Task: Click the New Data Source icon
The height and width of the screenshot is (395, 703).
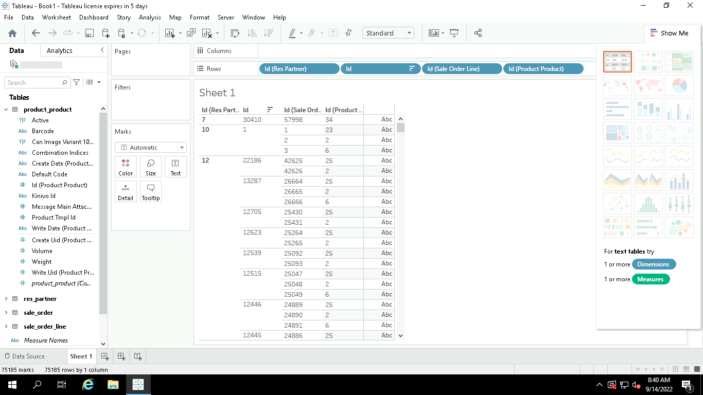Action: click(x=106, y=33)
